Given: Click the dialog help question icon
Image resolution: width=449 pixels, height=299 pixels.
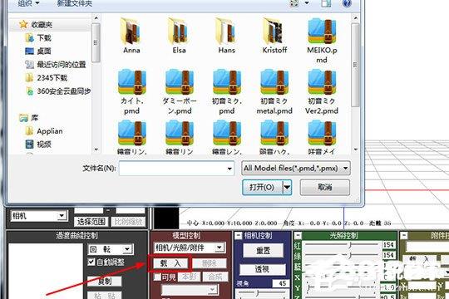Looking at the screenshot, I should tap(347, 3).
